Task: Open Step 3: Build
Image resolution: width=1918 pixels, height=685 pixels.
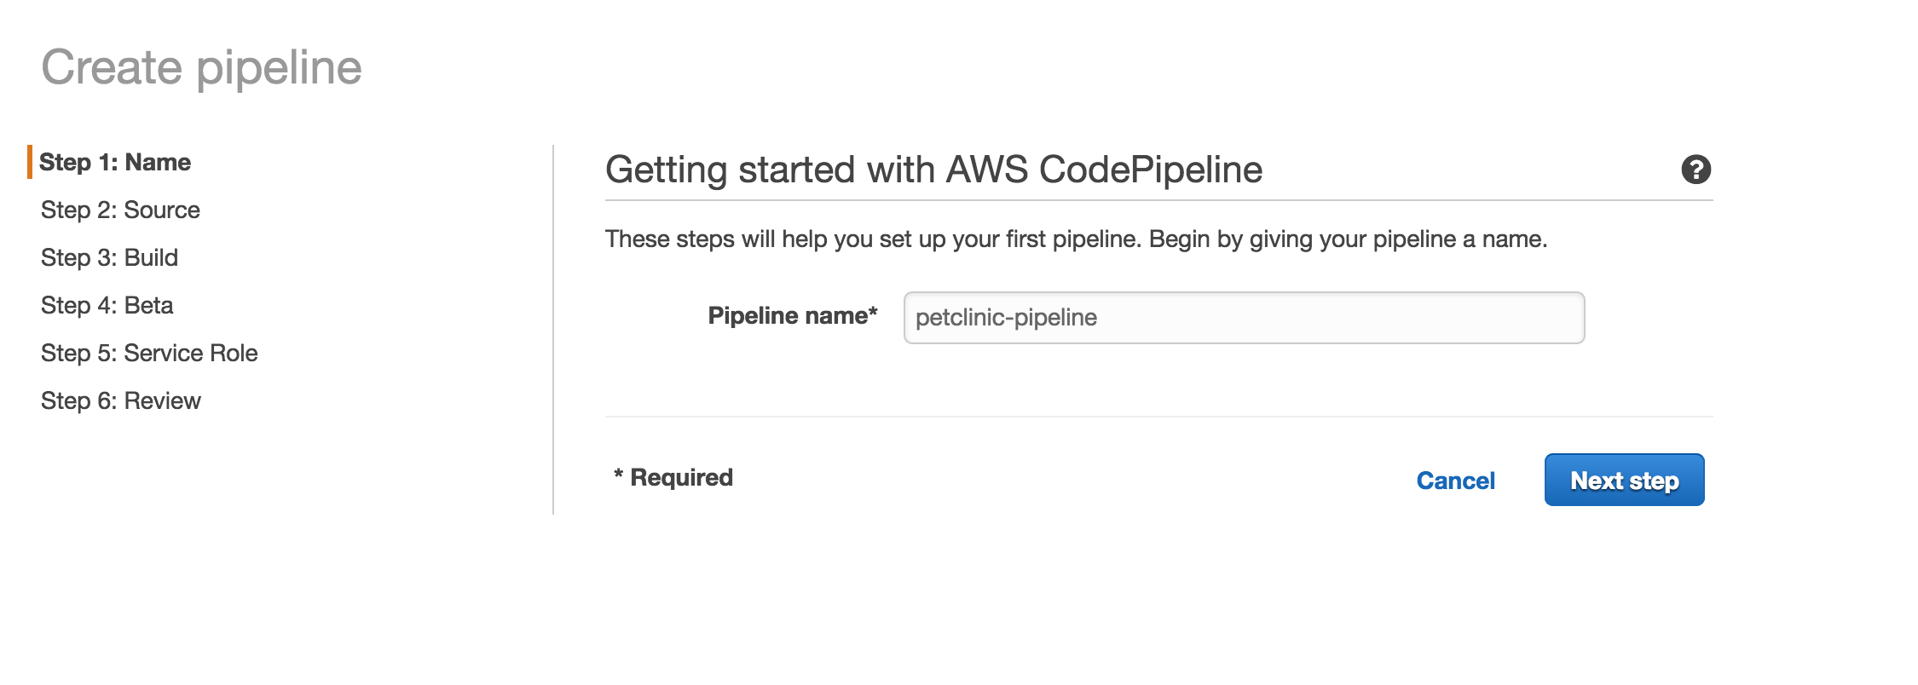Action: tap(109, 258)
